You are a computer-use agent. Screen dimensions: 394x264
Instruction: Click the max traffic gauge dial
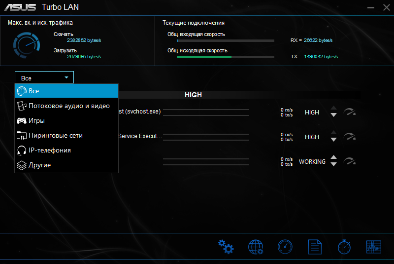coord(27,45)
